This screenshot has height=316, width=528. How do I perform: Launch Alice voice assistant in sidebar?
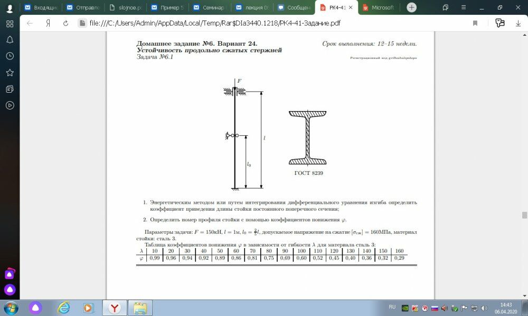[x=10, y=290]
